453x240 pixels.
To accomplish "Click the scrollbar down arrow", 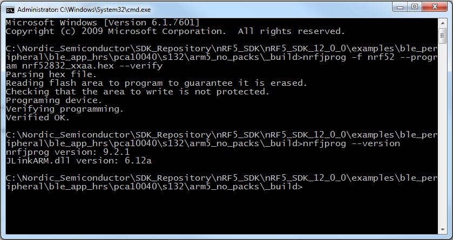I will [443, 230].
